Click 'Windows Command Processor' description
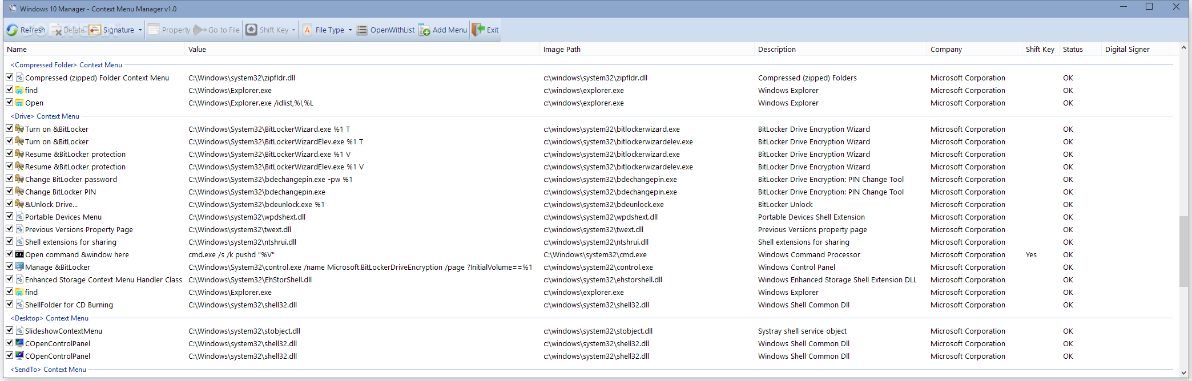 pos(809,255)
